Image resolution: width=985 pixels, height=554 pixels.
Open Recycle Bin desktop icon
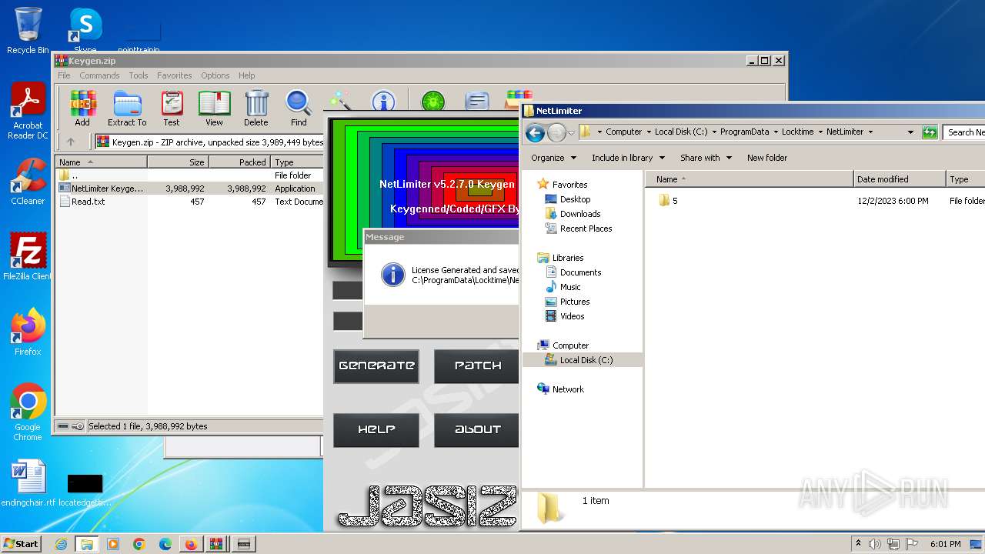[28, 30]
